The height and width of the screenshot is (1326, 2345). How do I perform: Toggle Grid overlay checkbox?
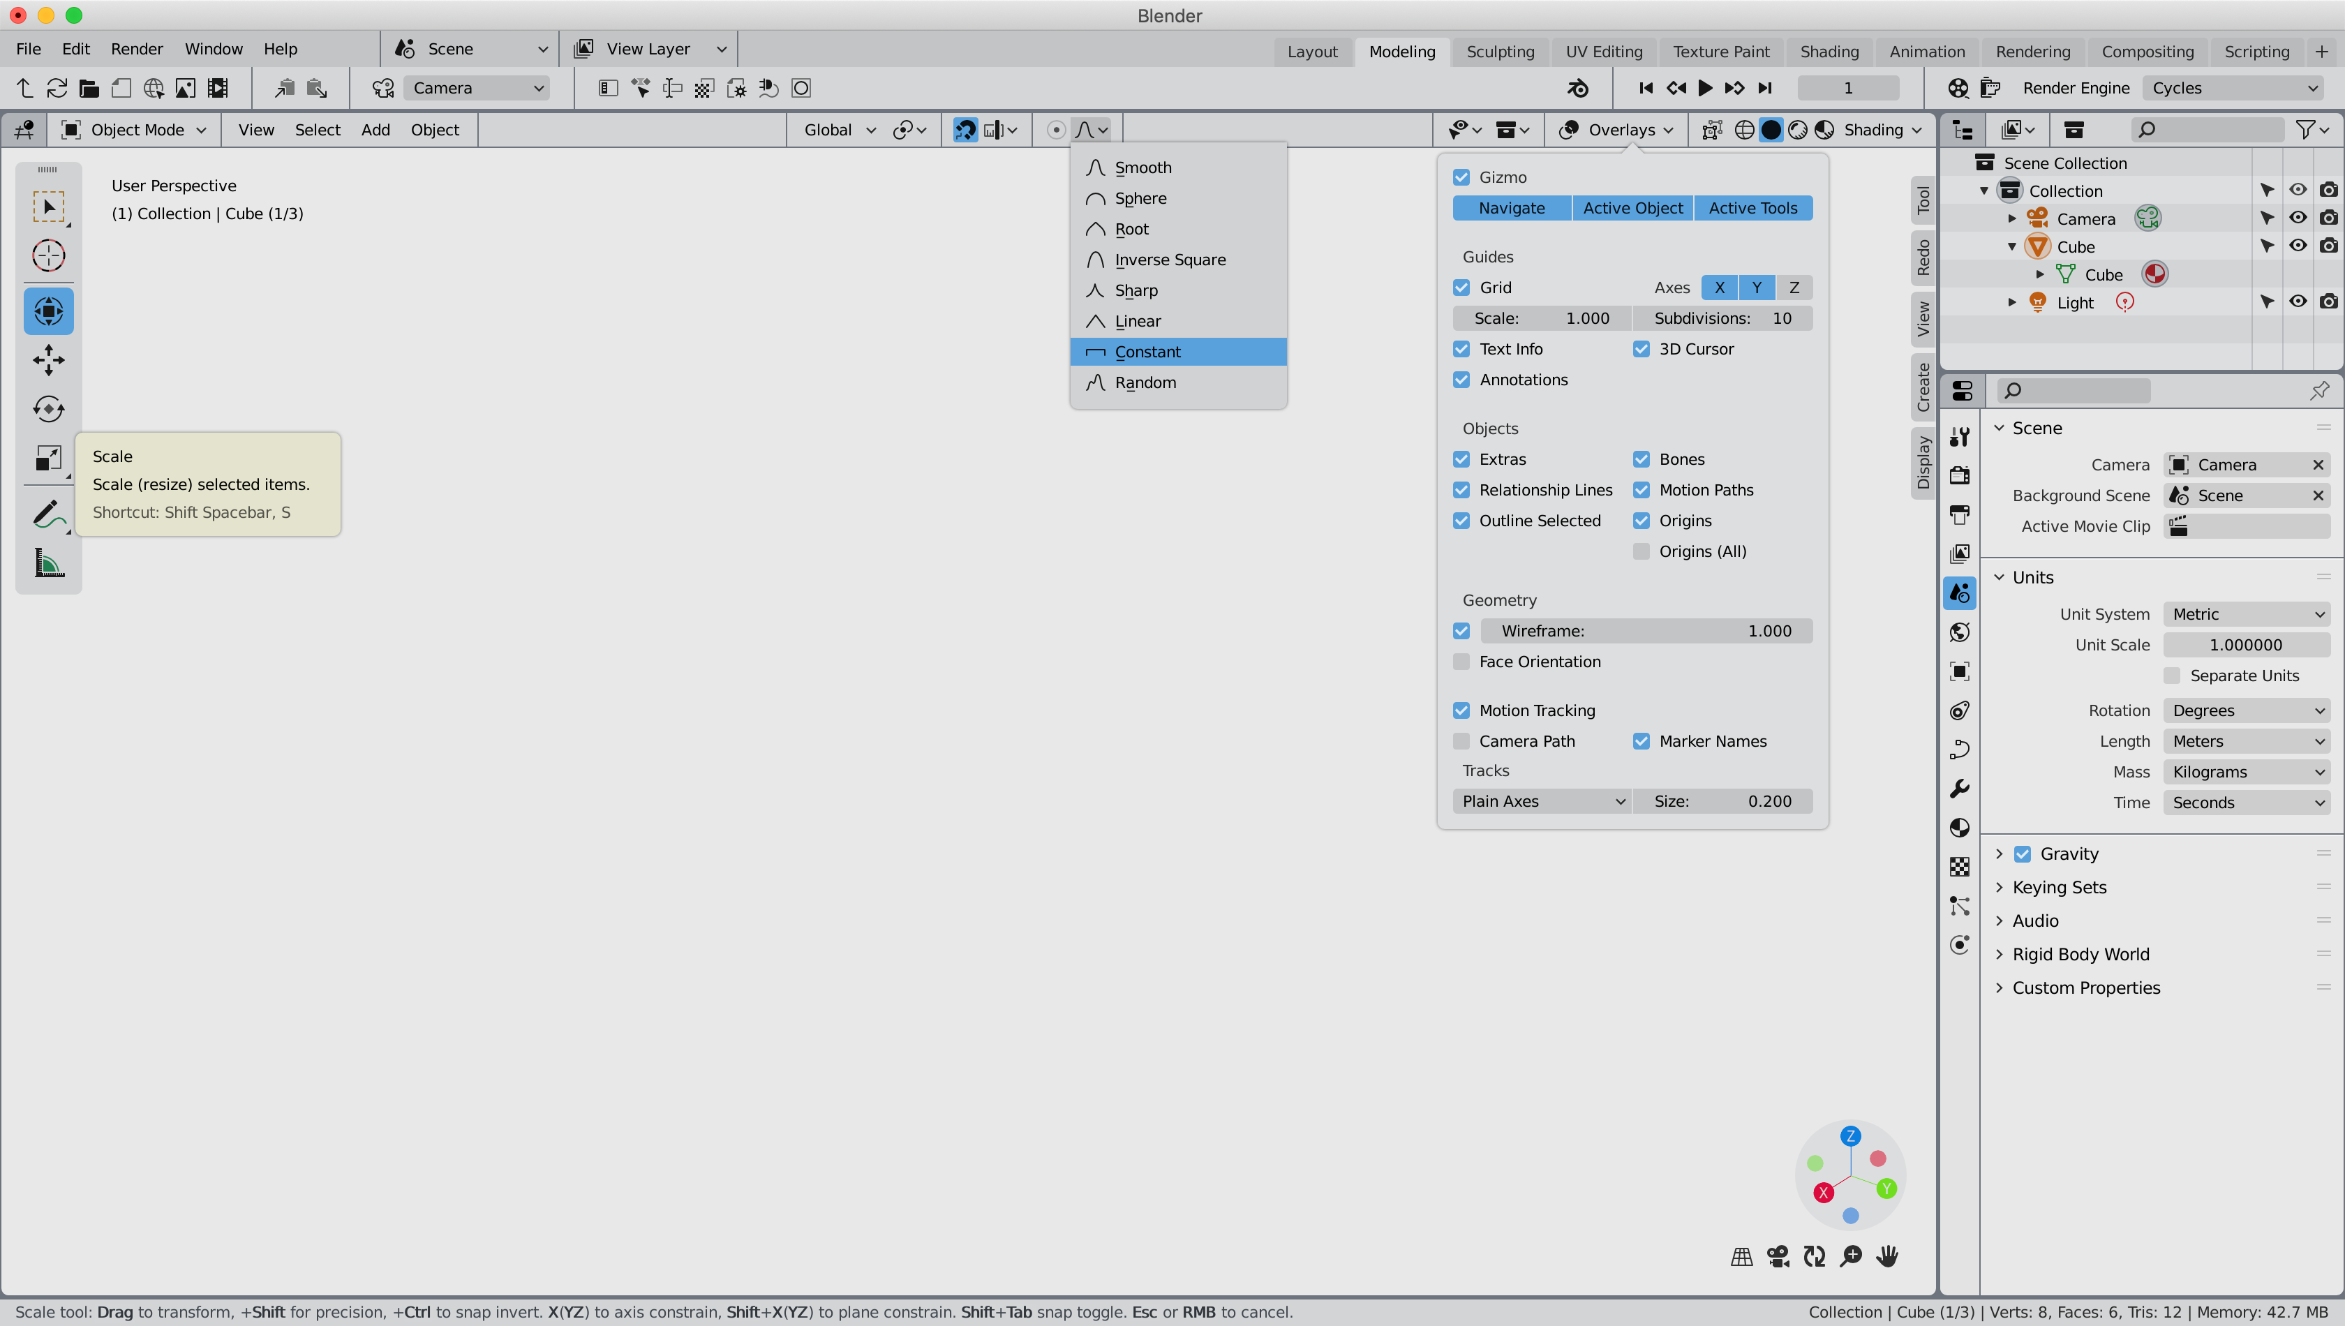pos(1461,287)
